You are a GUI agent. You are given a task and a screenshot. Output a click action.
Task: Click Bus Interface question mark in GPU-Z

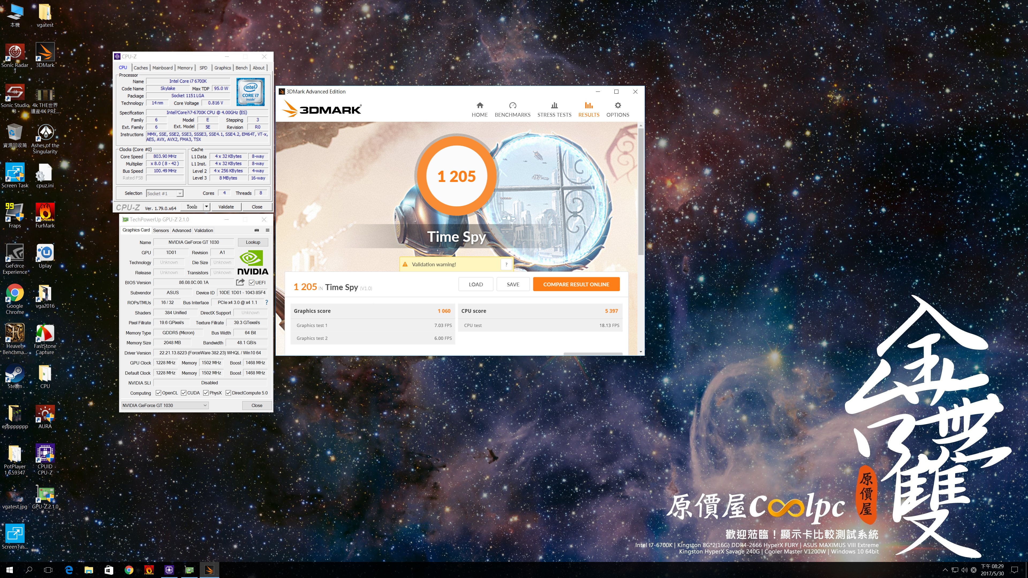pos(267,302)
